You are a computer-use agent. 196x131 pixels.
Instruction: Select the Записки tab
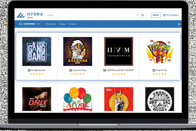pos(73,24)
